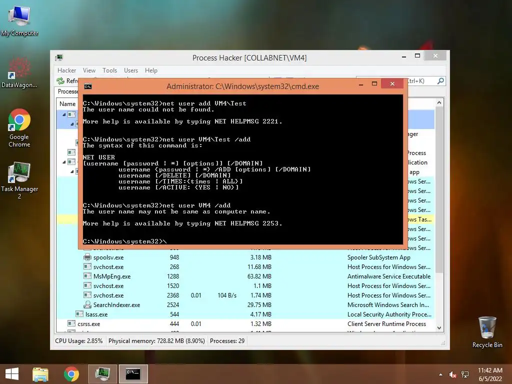Open the View menu in Process Hacker
512x384 pixels.
(89, 70)
